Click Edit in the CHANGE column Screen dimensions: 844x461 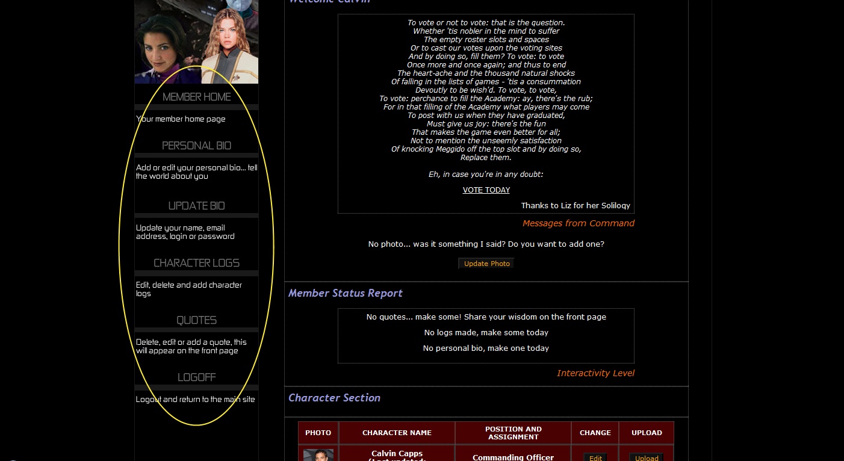(595, 457)
